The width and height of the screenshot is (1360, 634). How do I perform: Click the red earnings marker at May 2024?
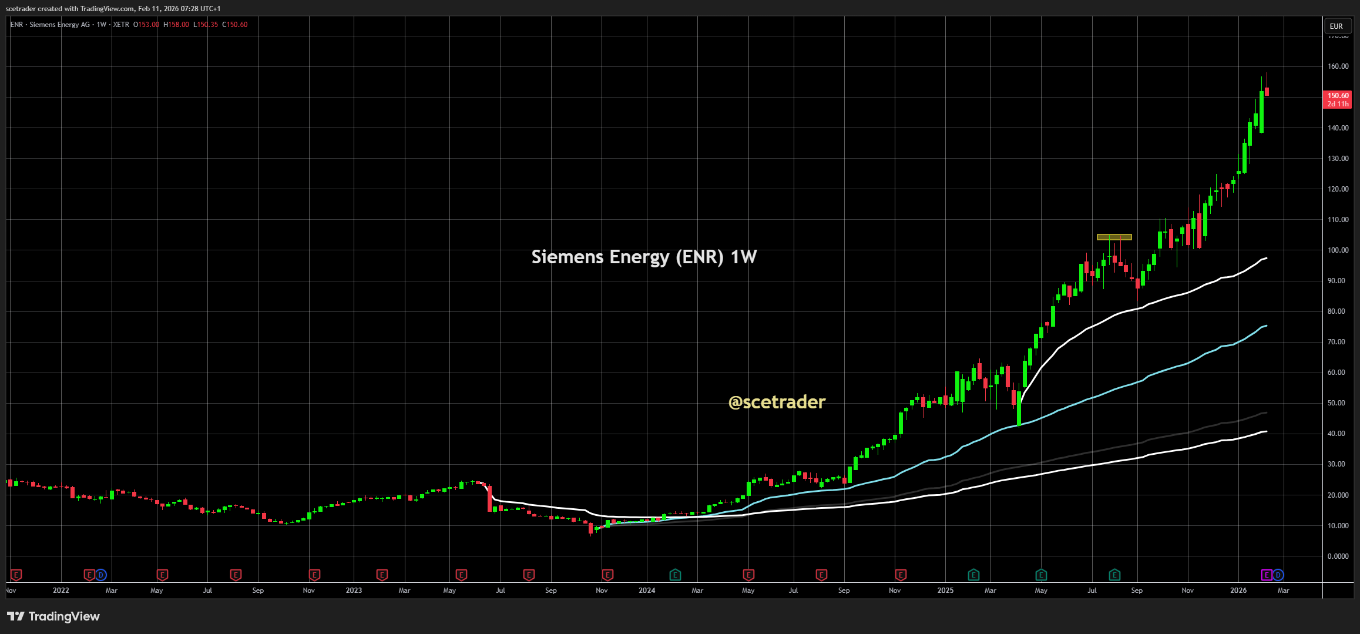(748, 575)
